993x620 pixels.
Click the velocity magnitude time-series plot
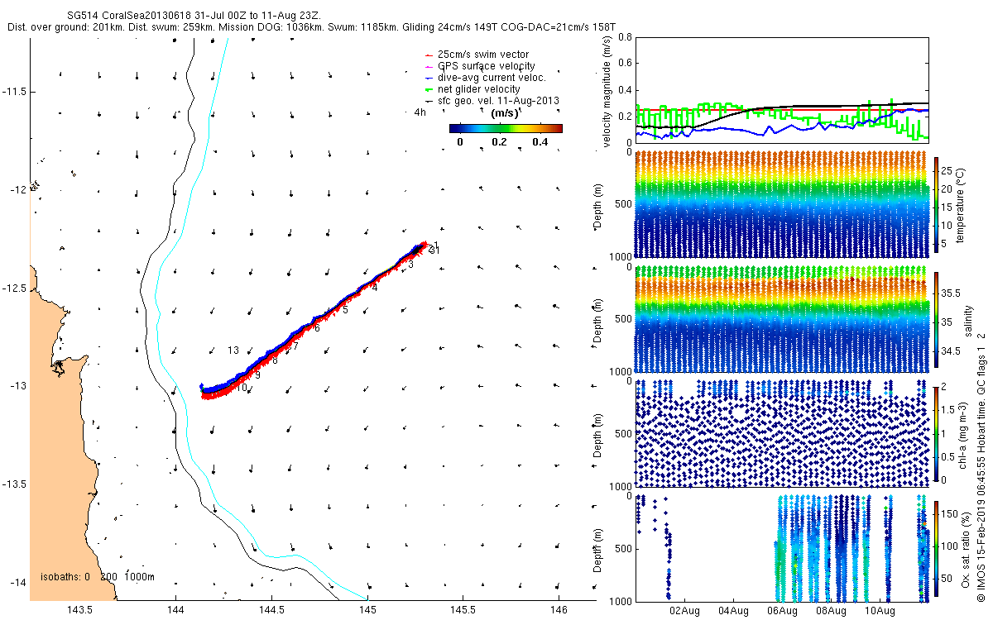point(782,90)
